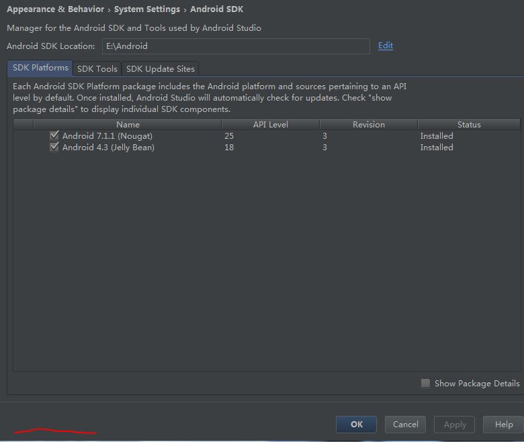Screen dimensions: 524x442
Task: Click Installed status of the Jelly Bean row
Action: click(x=437, y=147)
